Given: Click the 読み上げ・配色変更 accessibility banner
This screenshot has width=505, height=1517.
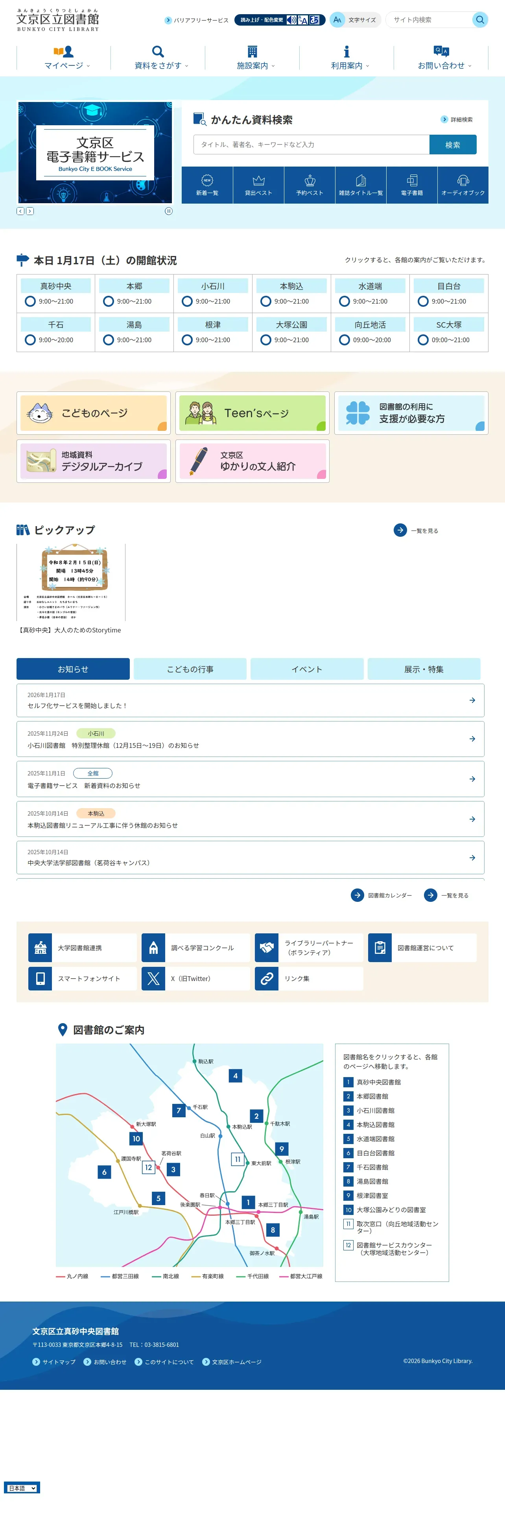Looking at the screenshot, I should (280, 20).
